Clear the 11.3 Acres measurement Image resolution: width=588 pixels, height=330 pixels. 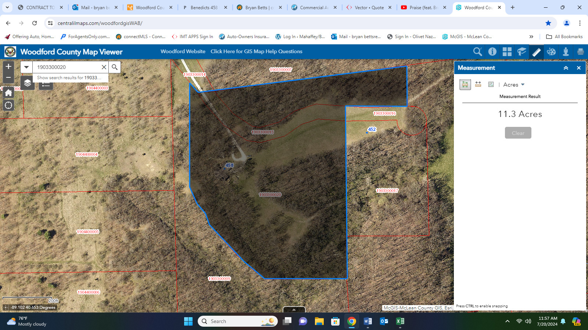click(x=518, y=133)
